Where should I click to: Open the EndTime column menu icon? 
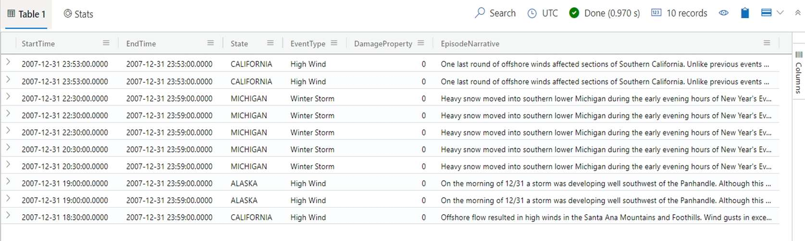tap(211, 43)
